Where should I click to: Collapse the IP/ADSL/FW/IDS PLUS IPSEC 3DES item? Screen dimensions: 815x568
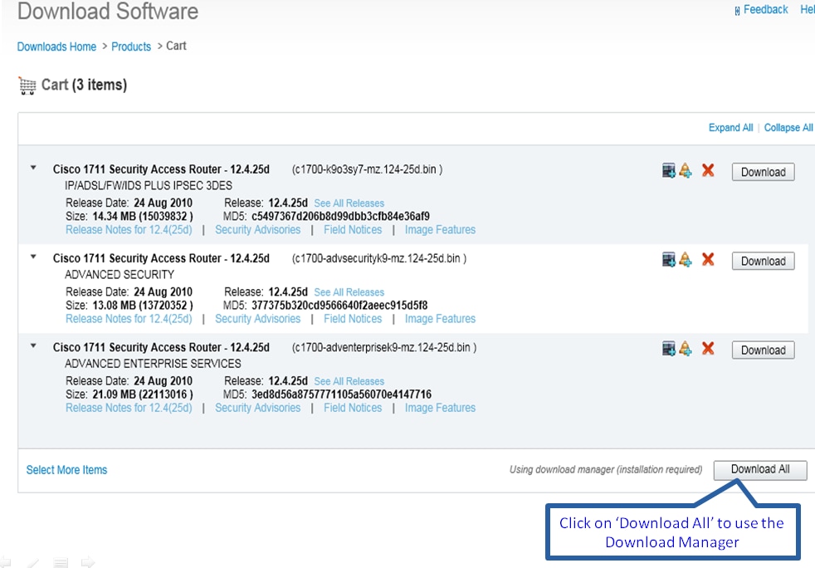click(33, 168)
